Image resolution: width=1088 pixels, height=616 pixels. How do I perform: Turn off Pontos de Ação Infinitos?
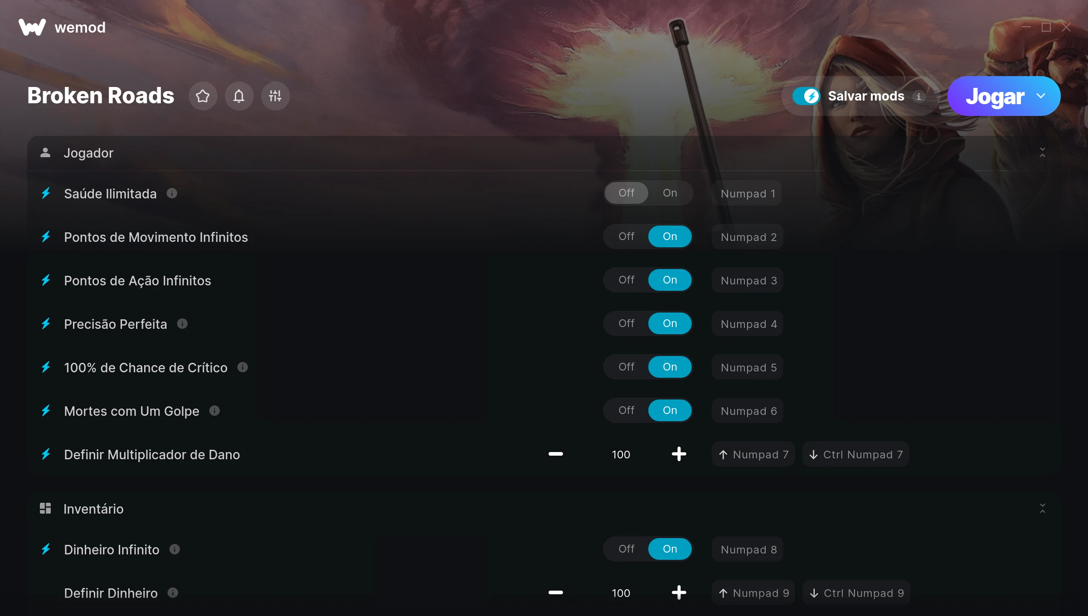[x=626, y=280]
